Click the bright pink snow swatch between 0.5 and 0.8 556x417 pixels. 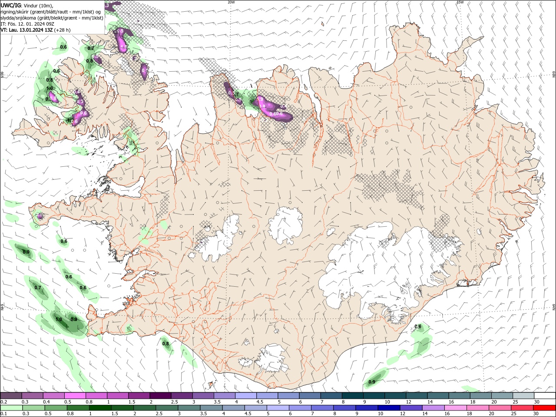point(75,396)
